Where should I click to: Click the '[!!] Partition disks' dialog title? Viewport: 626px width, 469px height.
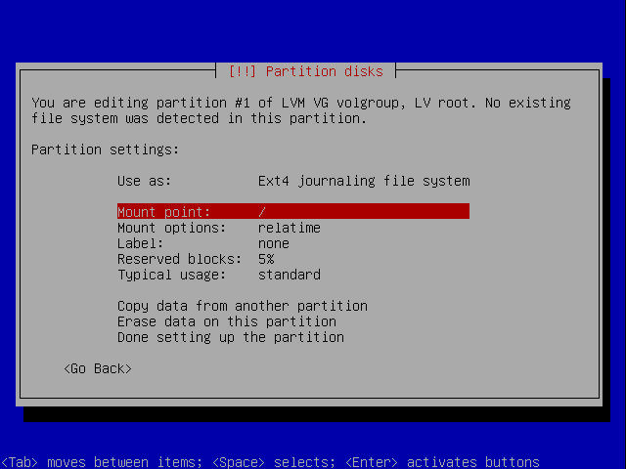pos(305,71)
